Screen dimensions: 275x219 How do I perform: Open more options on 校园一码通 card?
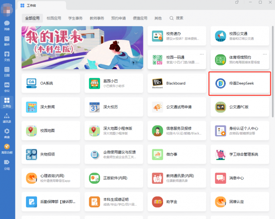[202, 54]
